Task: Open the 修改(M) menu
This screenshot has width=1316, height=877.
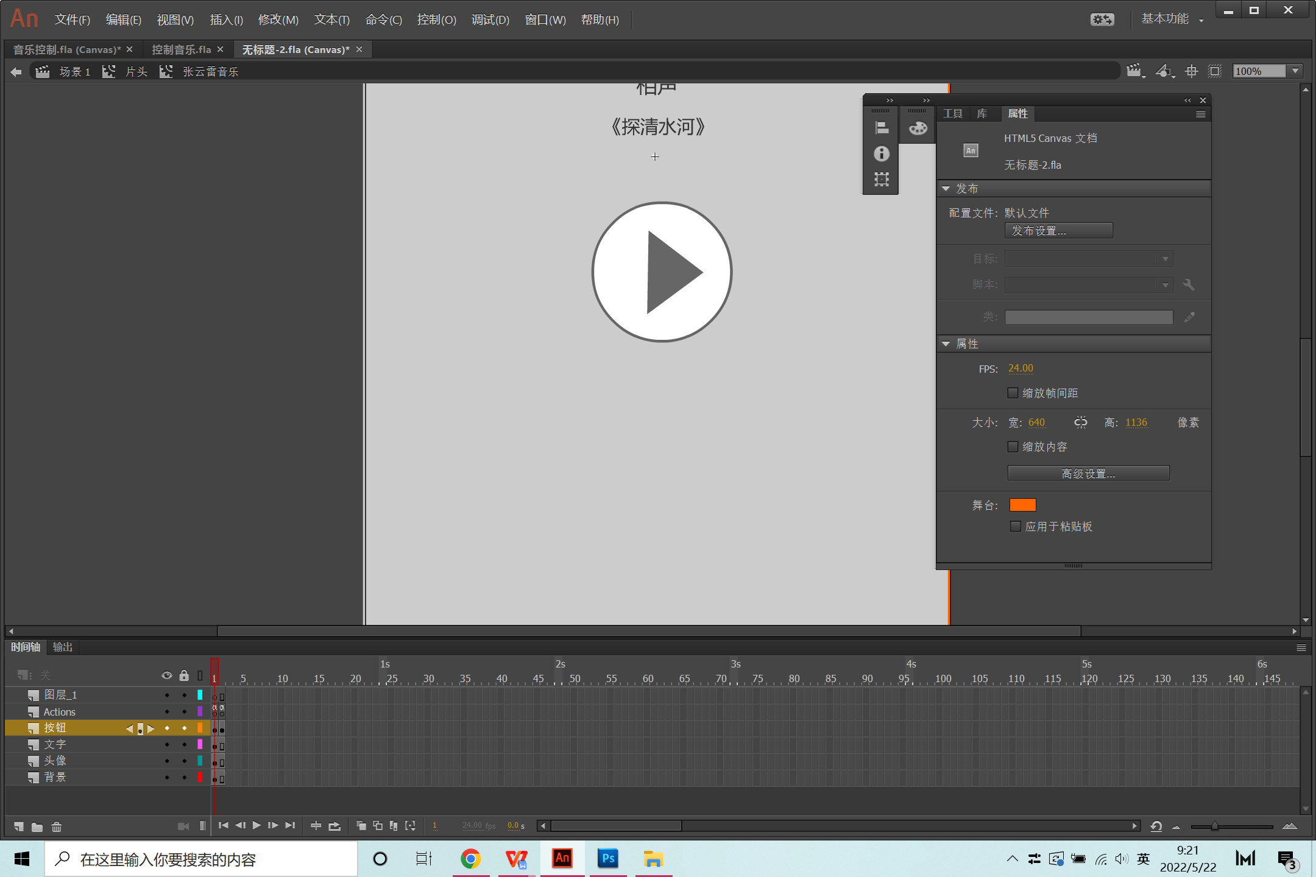Action: tap(278, 19)
